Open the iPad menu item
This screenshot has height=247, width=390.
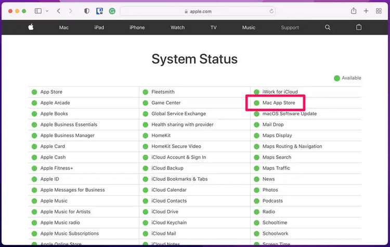pos(99,28)
